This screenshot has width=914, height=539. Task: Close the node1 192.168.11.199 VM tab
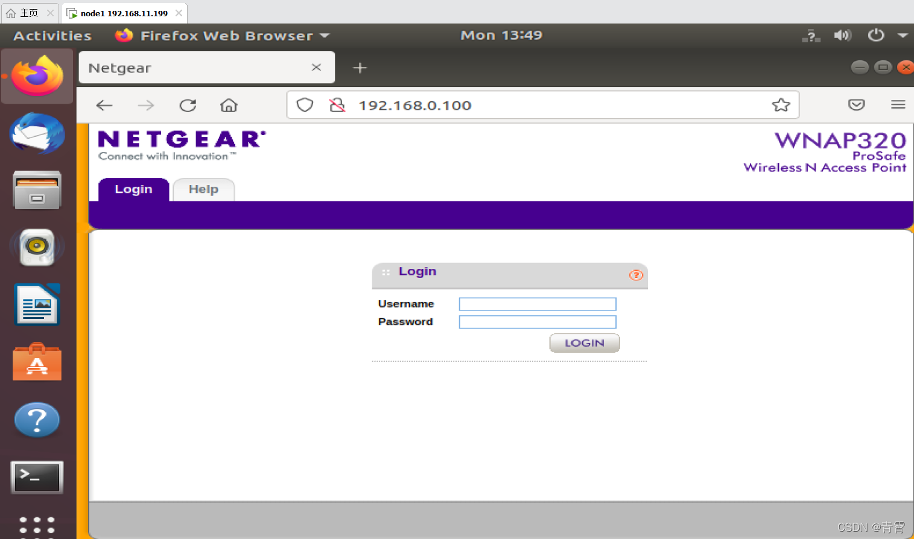tap(179, 13)
